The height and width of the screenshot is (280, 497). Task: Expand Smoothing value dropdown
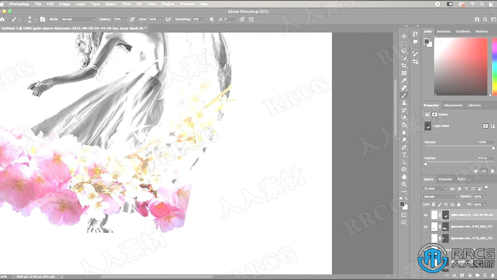(204, 19)
